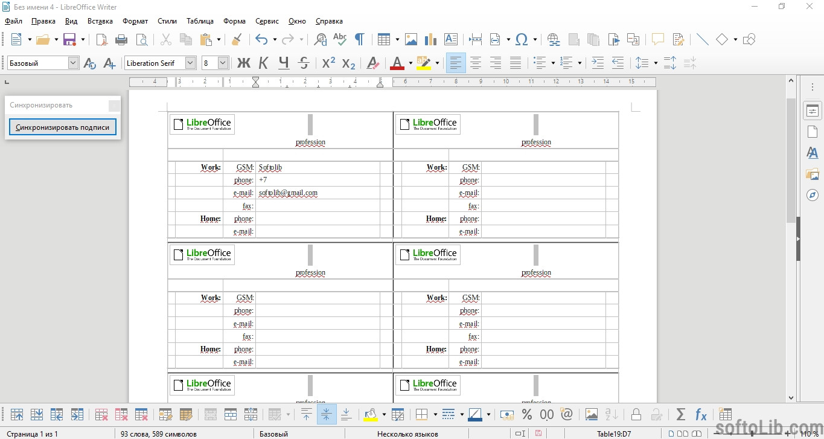Insert a comment
The height and width of the screenshot is (439, 824).
(x=658, y=40)
